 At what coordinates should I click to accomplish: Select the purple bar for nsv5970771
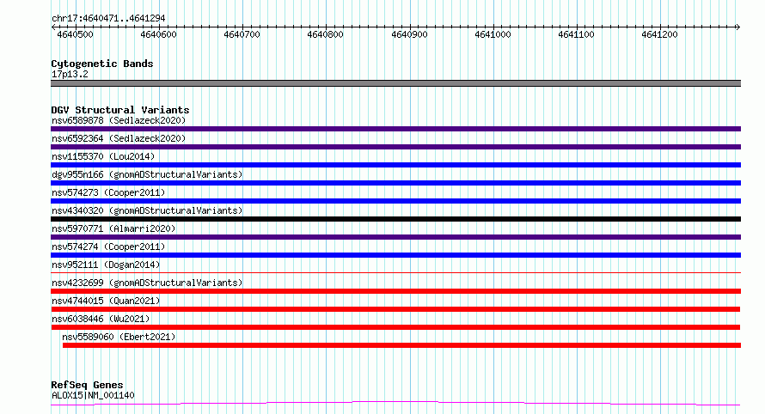[395, 237]
